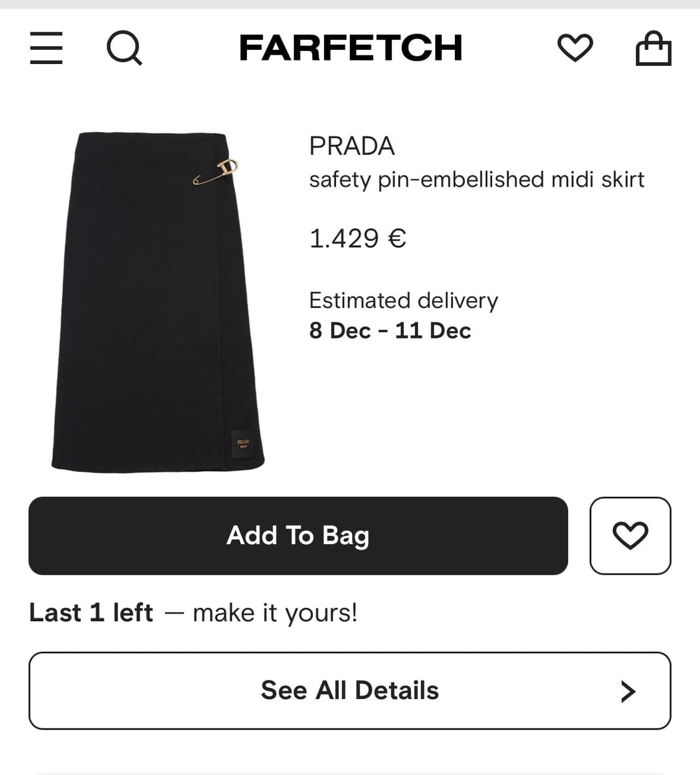Click the Prada label patch on skirt hem
Image resolution: width=700 pixels, height=775 pixels.
click(243, 444)
